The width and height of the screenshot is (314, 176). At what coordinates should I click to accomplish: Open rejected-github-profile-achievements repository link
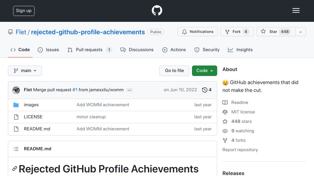tap(88, 32)
